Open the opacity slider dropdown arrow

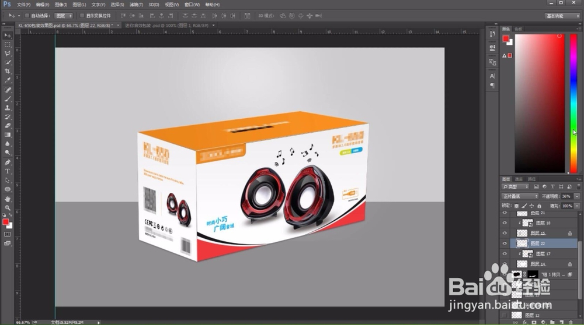pyautogui.click(x=577, y=196)
